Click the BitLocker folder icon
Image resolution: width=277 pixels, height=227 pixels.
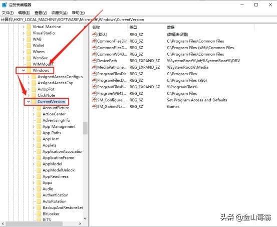point(39,214)
